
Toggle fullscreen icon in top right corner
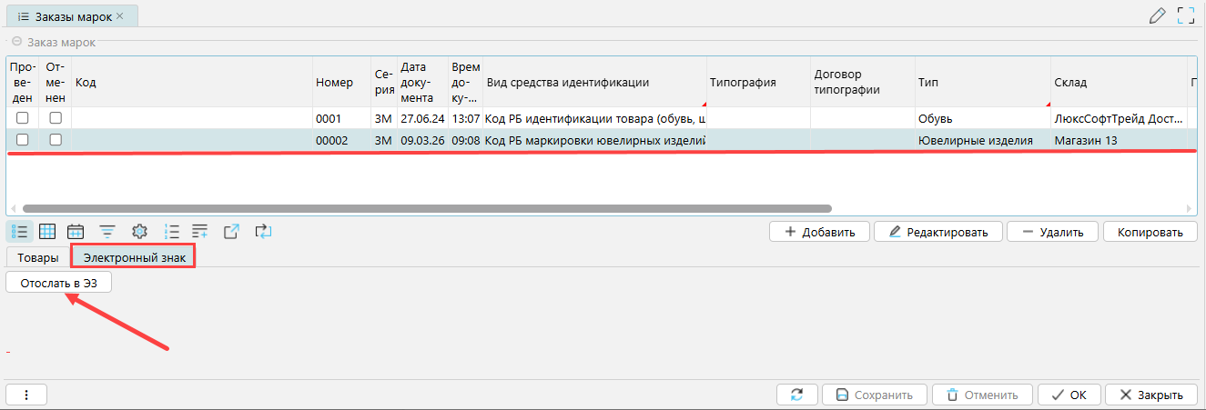click(x=1185, y=15)
